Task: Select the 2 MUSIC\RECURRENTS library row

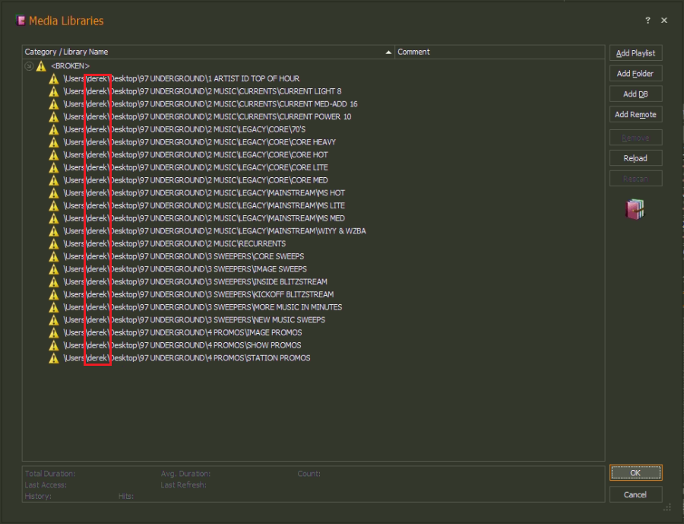Action: click(175, 243)
